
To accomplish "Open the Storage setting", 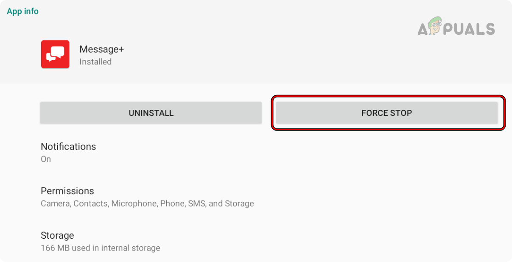I will 57,236.
